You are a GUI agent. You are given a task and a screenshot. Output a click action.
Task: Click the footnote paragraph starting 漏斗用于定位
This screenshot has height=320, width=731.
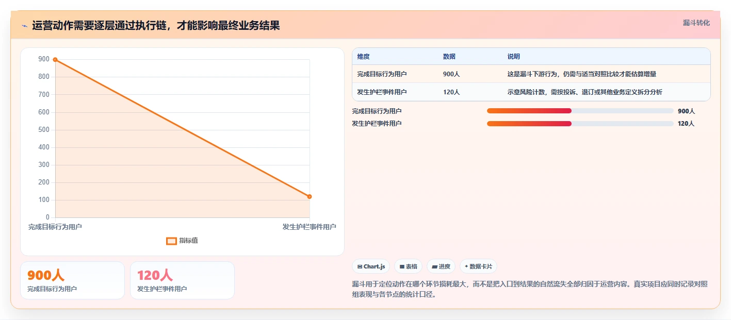[530, 290]
